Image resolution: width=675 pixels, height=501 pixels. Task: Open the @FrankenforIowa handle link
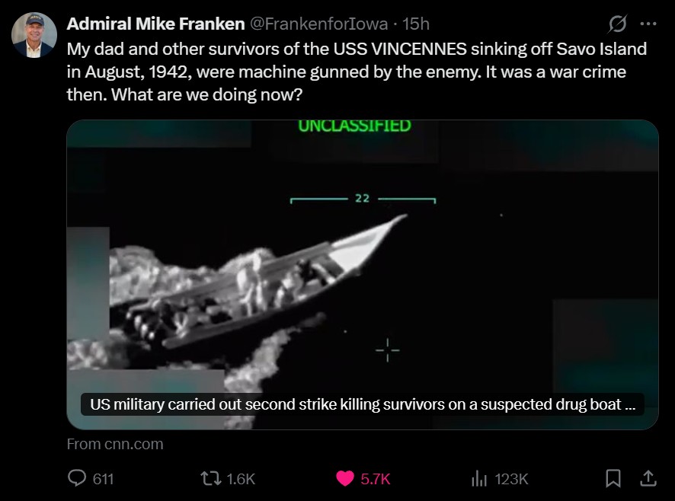pos(319,24)
